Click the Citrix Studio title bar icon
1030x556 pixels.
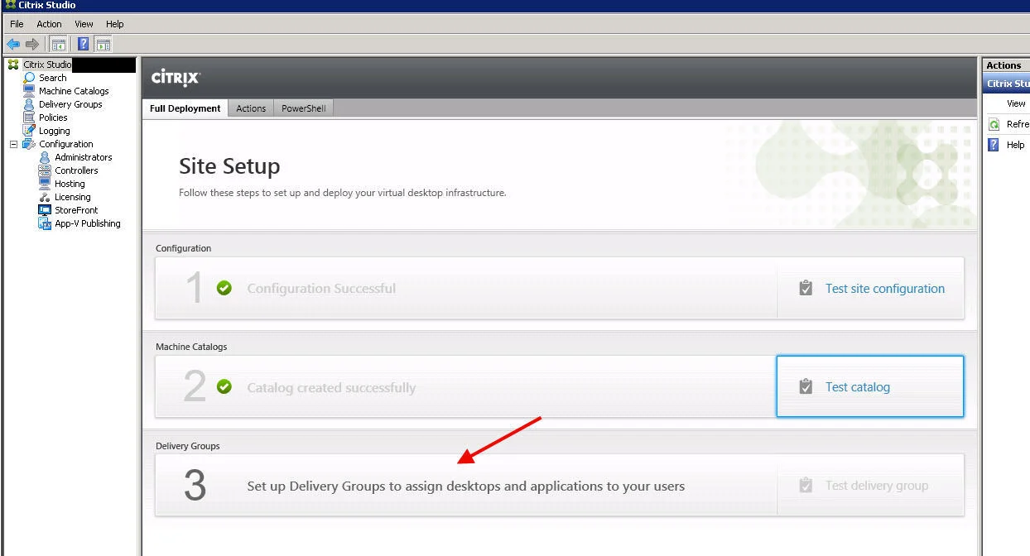[x=10, y=5]
